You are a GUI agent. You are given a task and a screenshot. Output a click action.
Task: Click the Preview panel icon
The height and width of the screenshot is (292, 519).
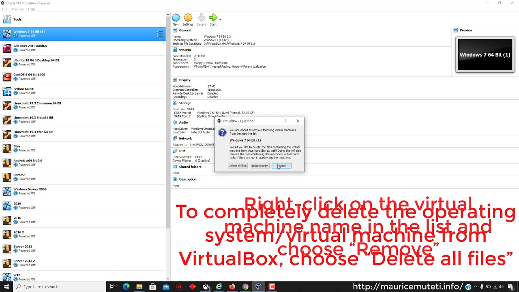point(456,30)
